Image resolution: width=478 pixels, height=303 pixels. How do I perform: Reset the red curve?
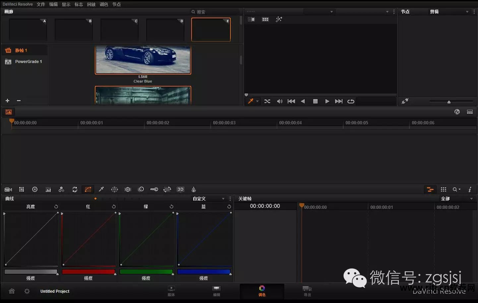(114, 207)
